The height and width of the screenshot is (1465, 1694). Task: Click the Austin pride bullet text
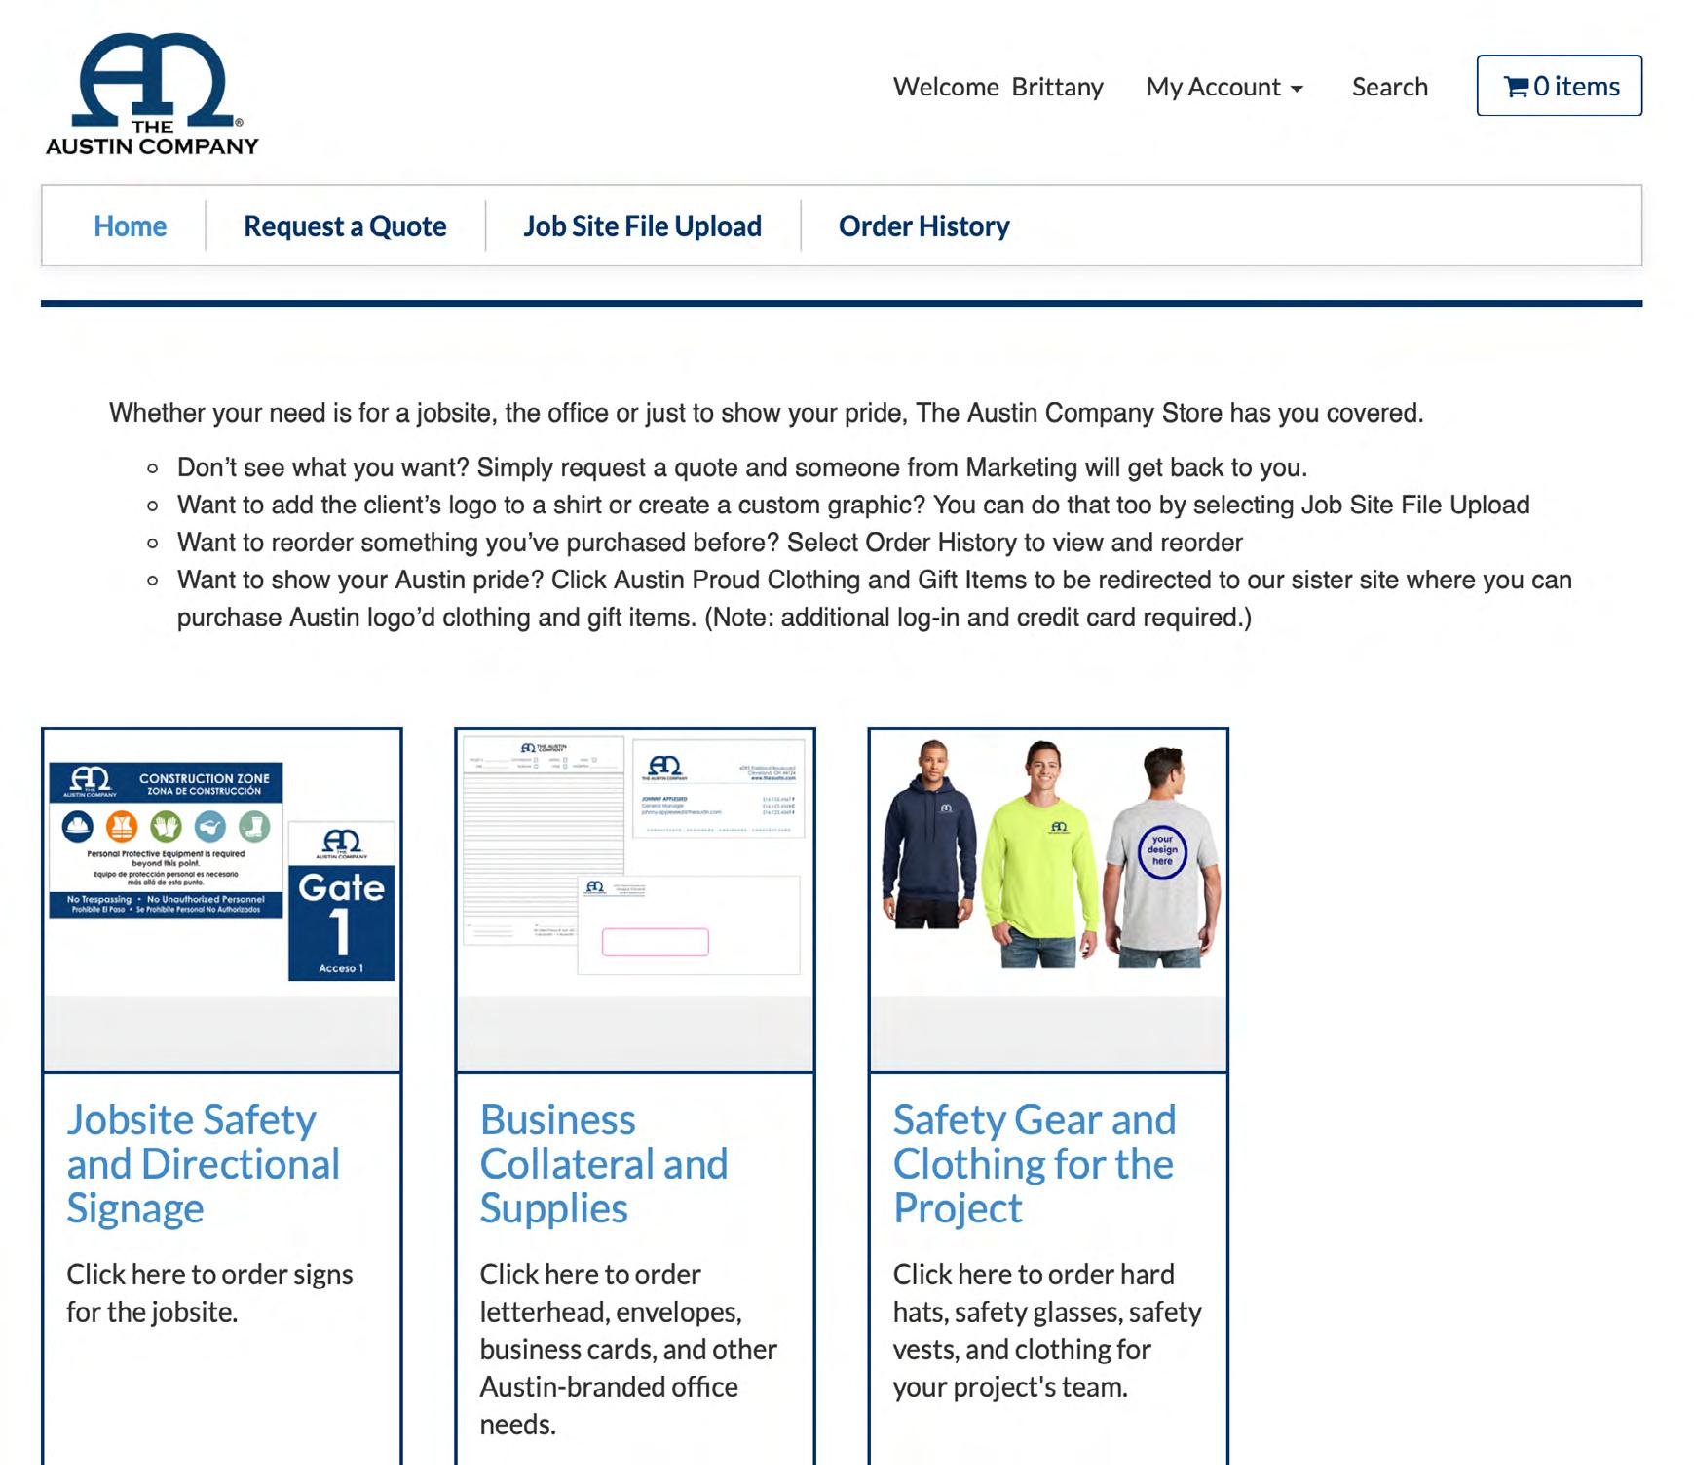(874, 598)
